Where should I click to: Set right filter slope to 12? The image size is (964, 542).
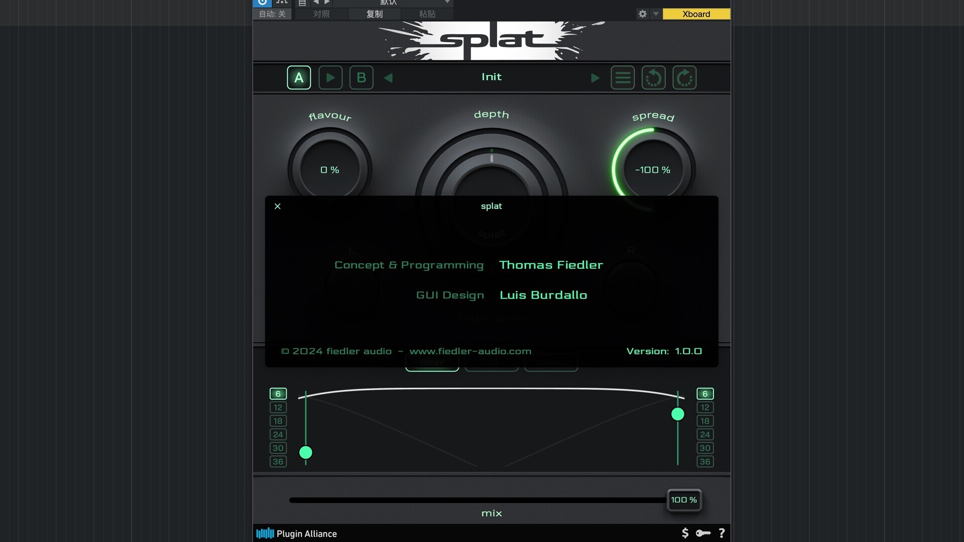[x=705, y=408]
